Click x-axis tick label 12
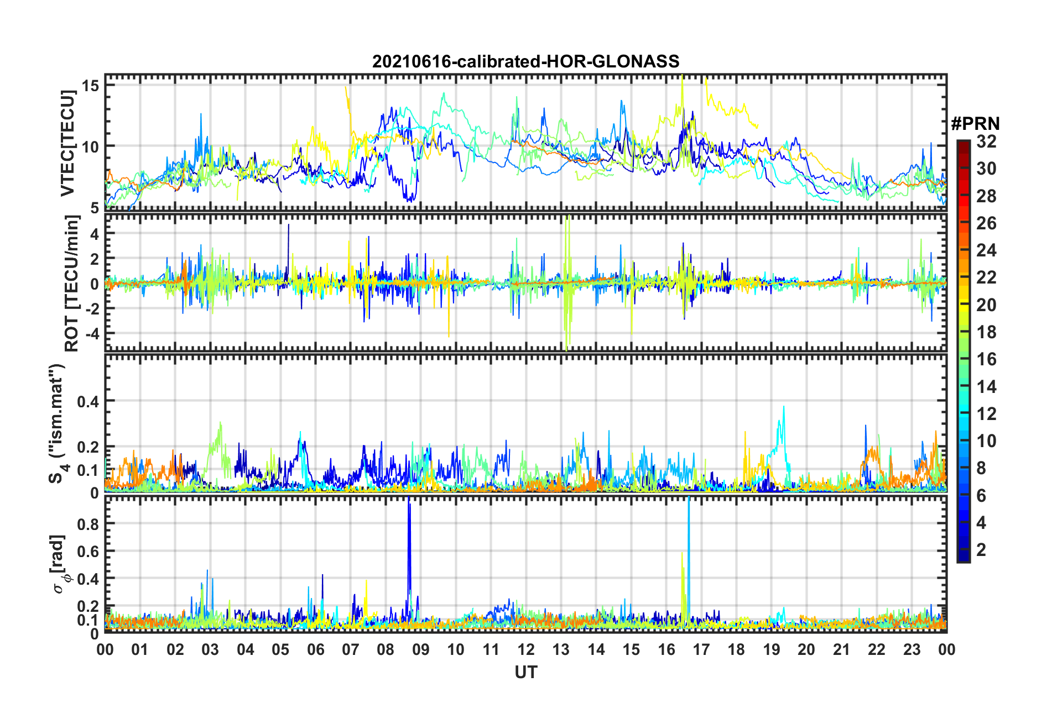Viewport: 1052px width, 703px height. coord(525,649)
